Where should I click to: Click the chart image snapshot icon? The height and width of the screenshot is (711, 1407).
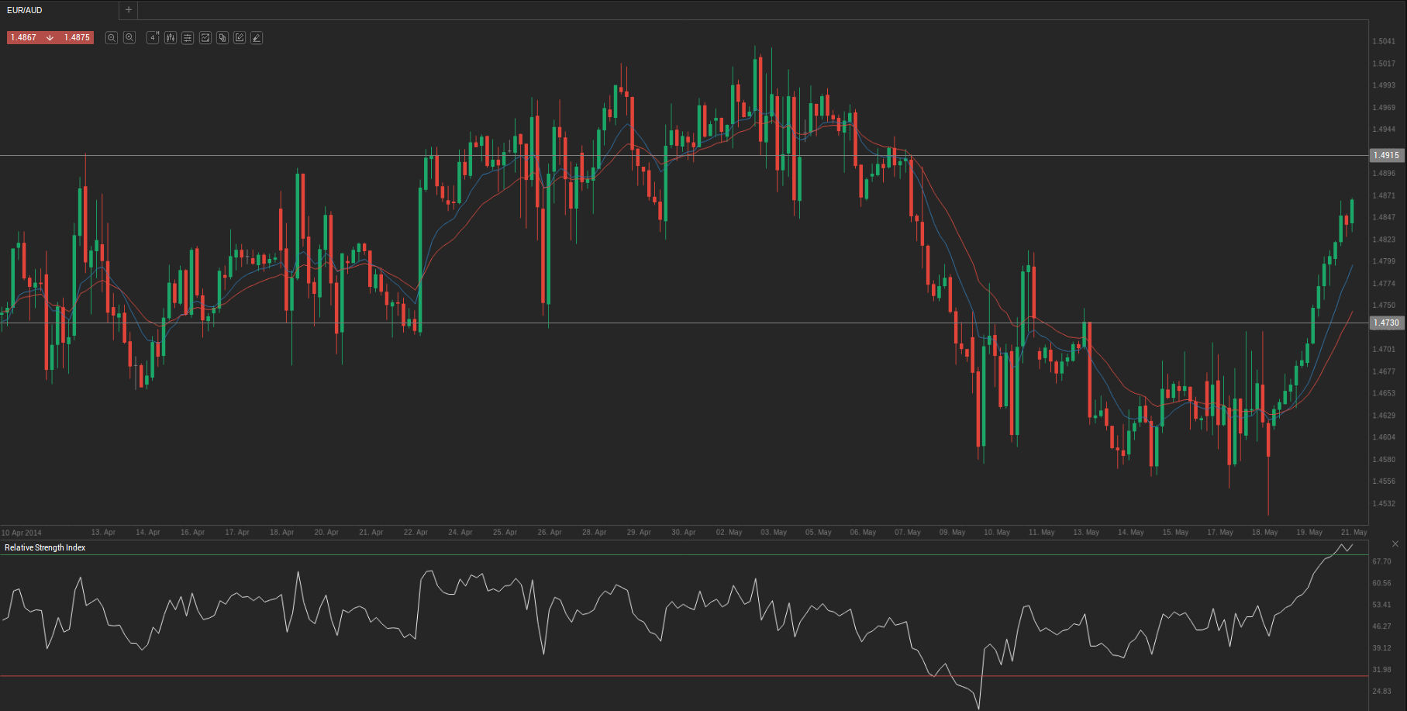coord(205,37)
